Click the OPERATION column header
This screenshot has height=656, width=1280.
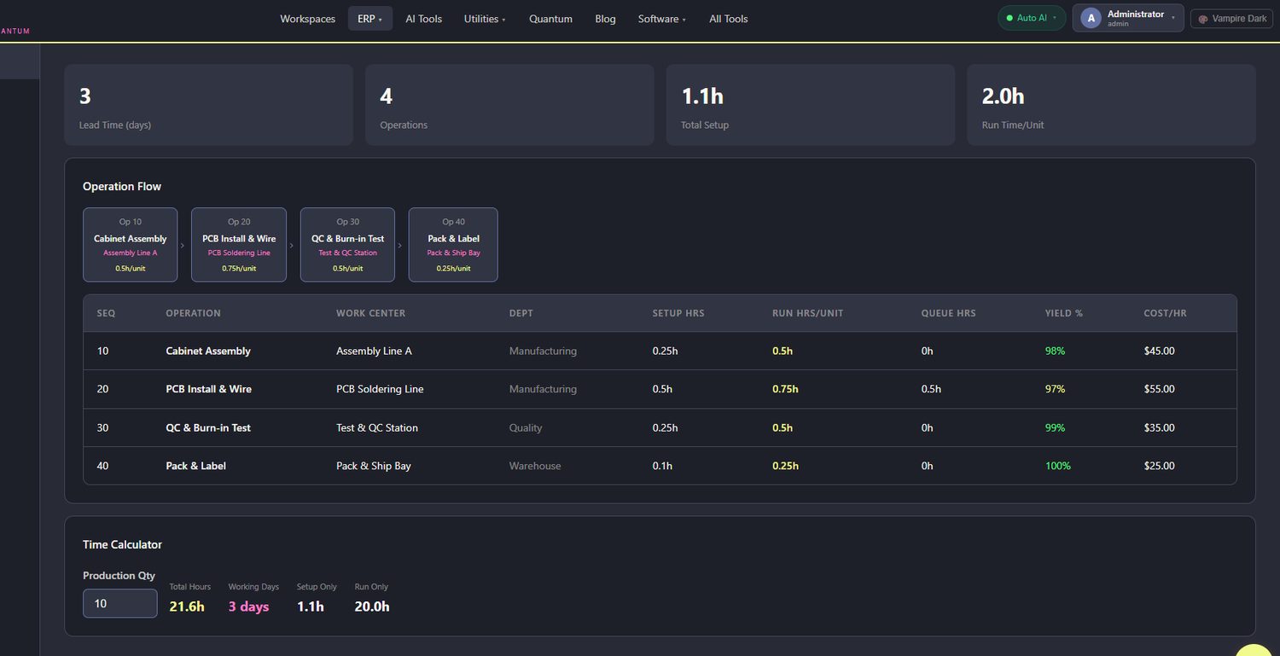click(193, 313)
